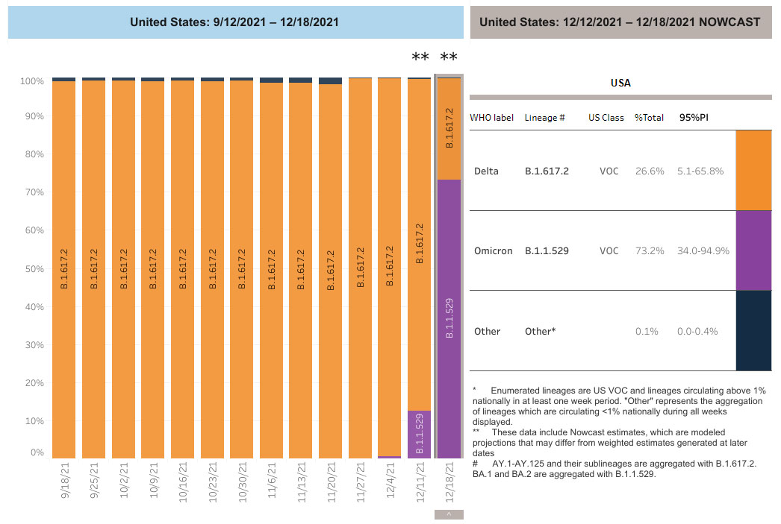Click the USA table title
The image size is (781, 524).
(620, 83)
